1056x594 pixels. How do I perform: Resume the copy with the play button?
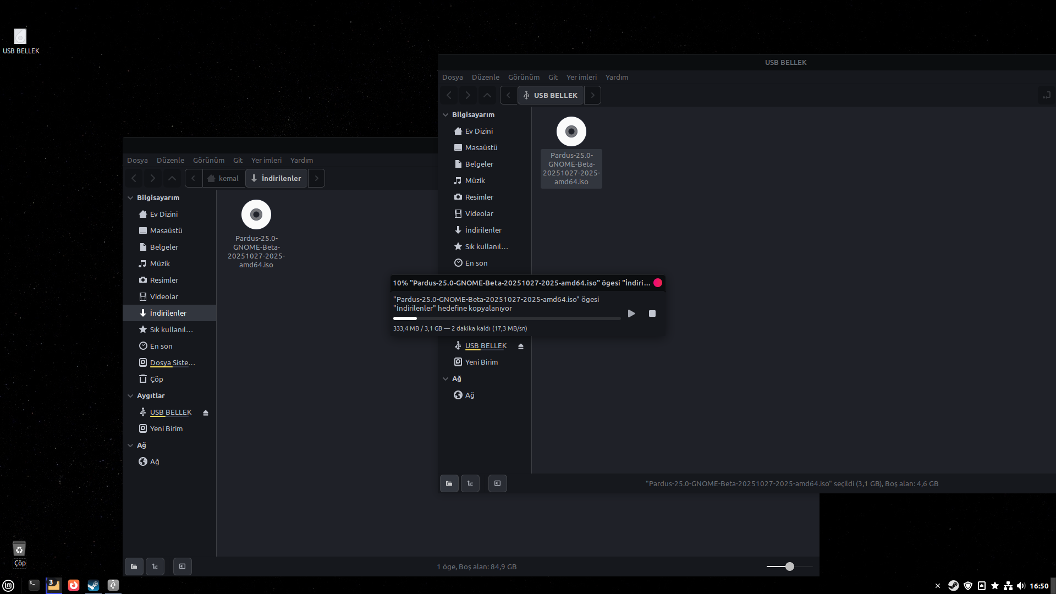tap(631, 313)
